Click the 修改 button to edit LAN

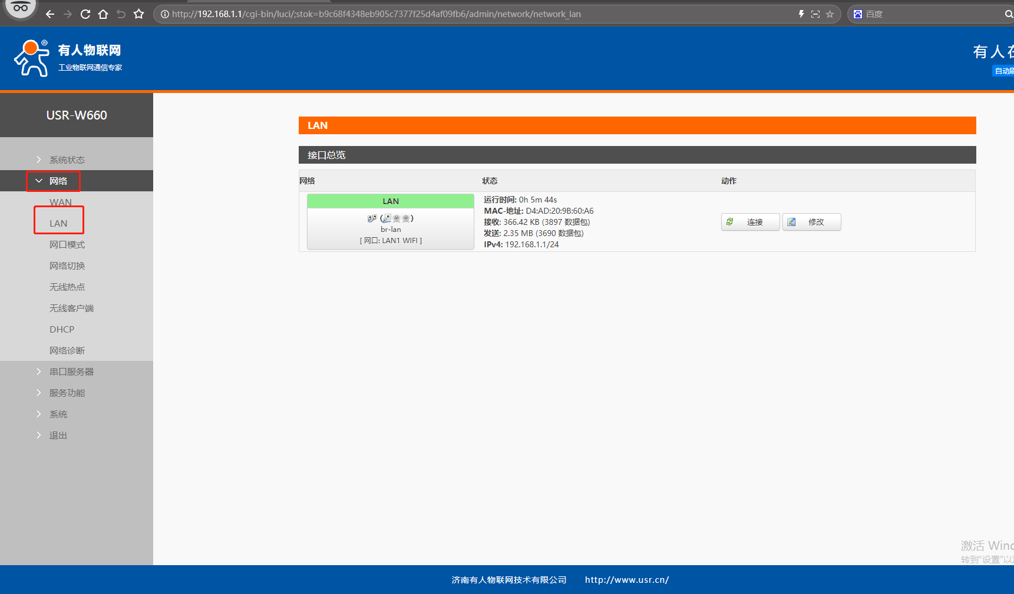click(811, 222)
